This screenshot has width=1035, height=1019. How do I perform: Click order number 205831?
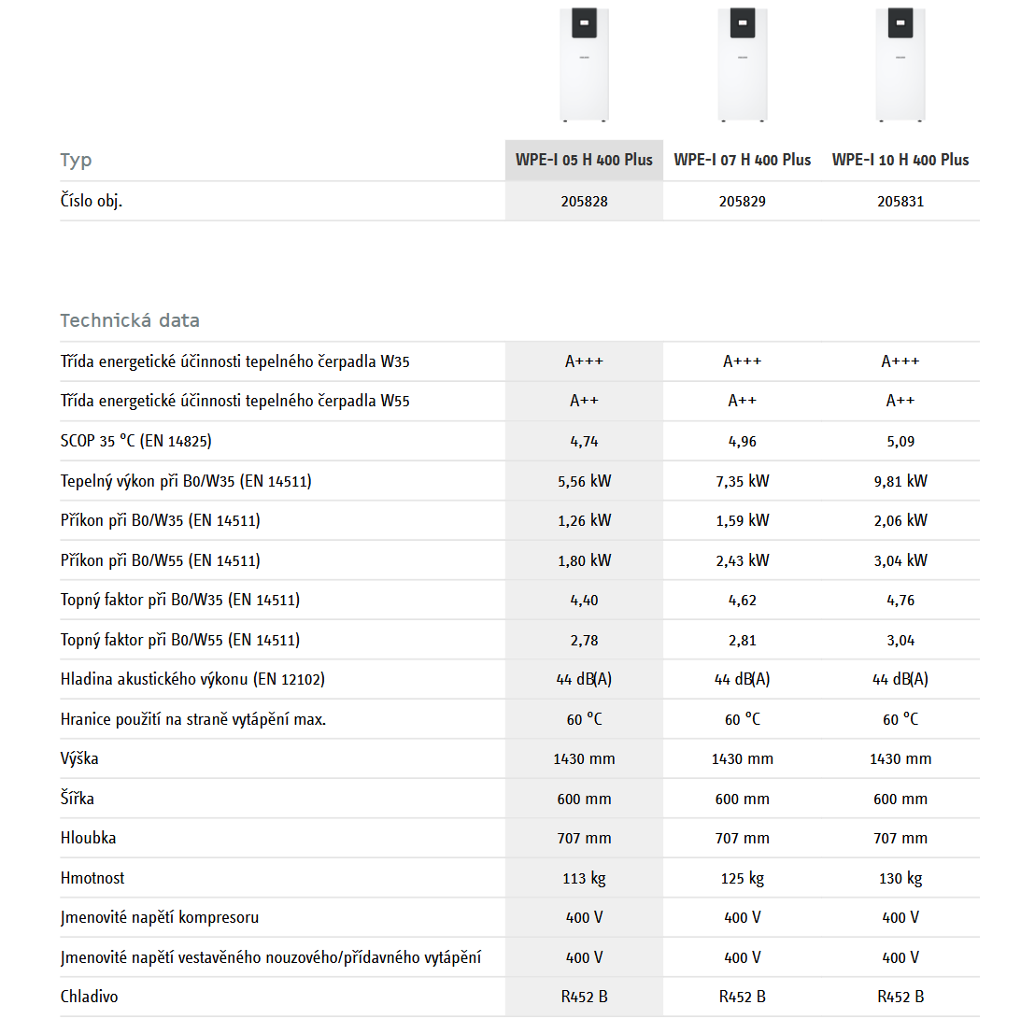coord(900,201)
